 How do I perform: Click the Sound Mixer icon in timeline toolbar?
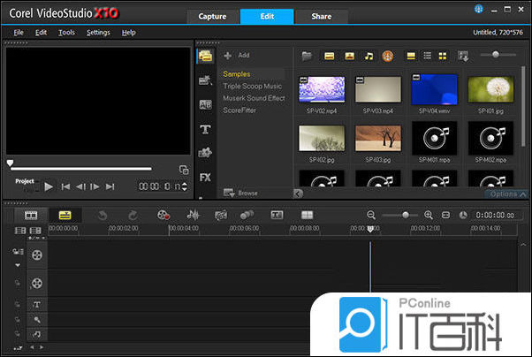192,215
